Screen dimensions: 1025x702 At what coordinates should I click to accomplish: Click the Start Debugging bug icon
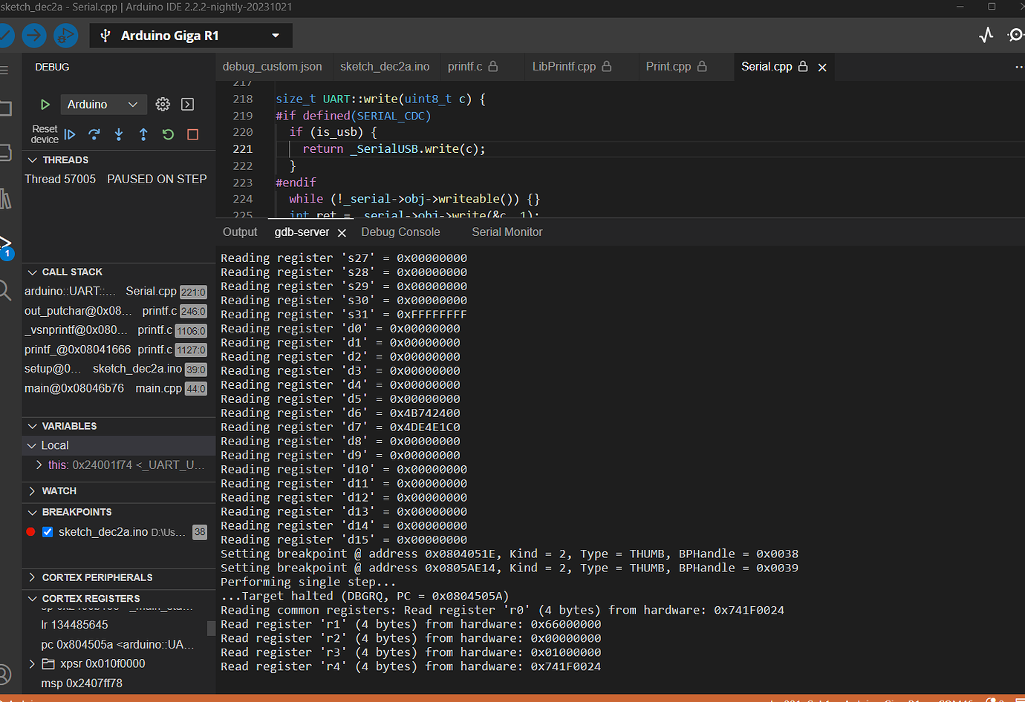coord(65,35)
